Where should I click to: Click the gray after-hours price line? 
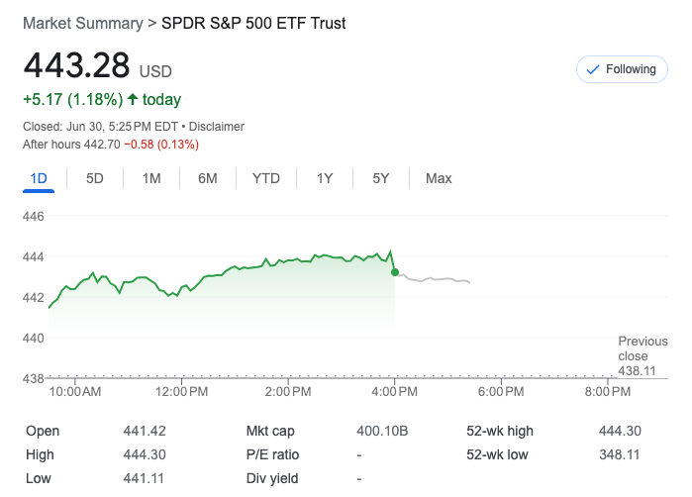point(436,280)
